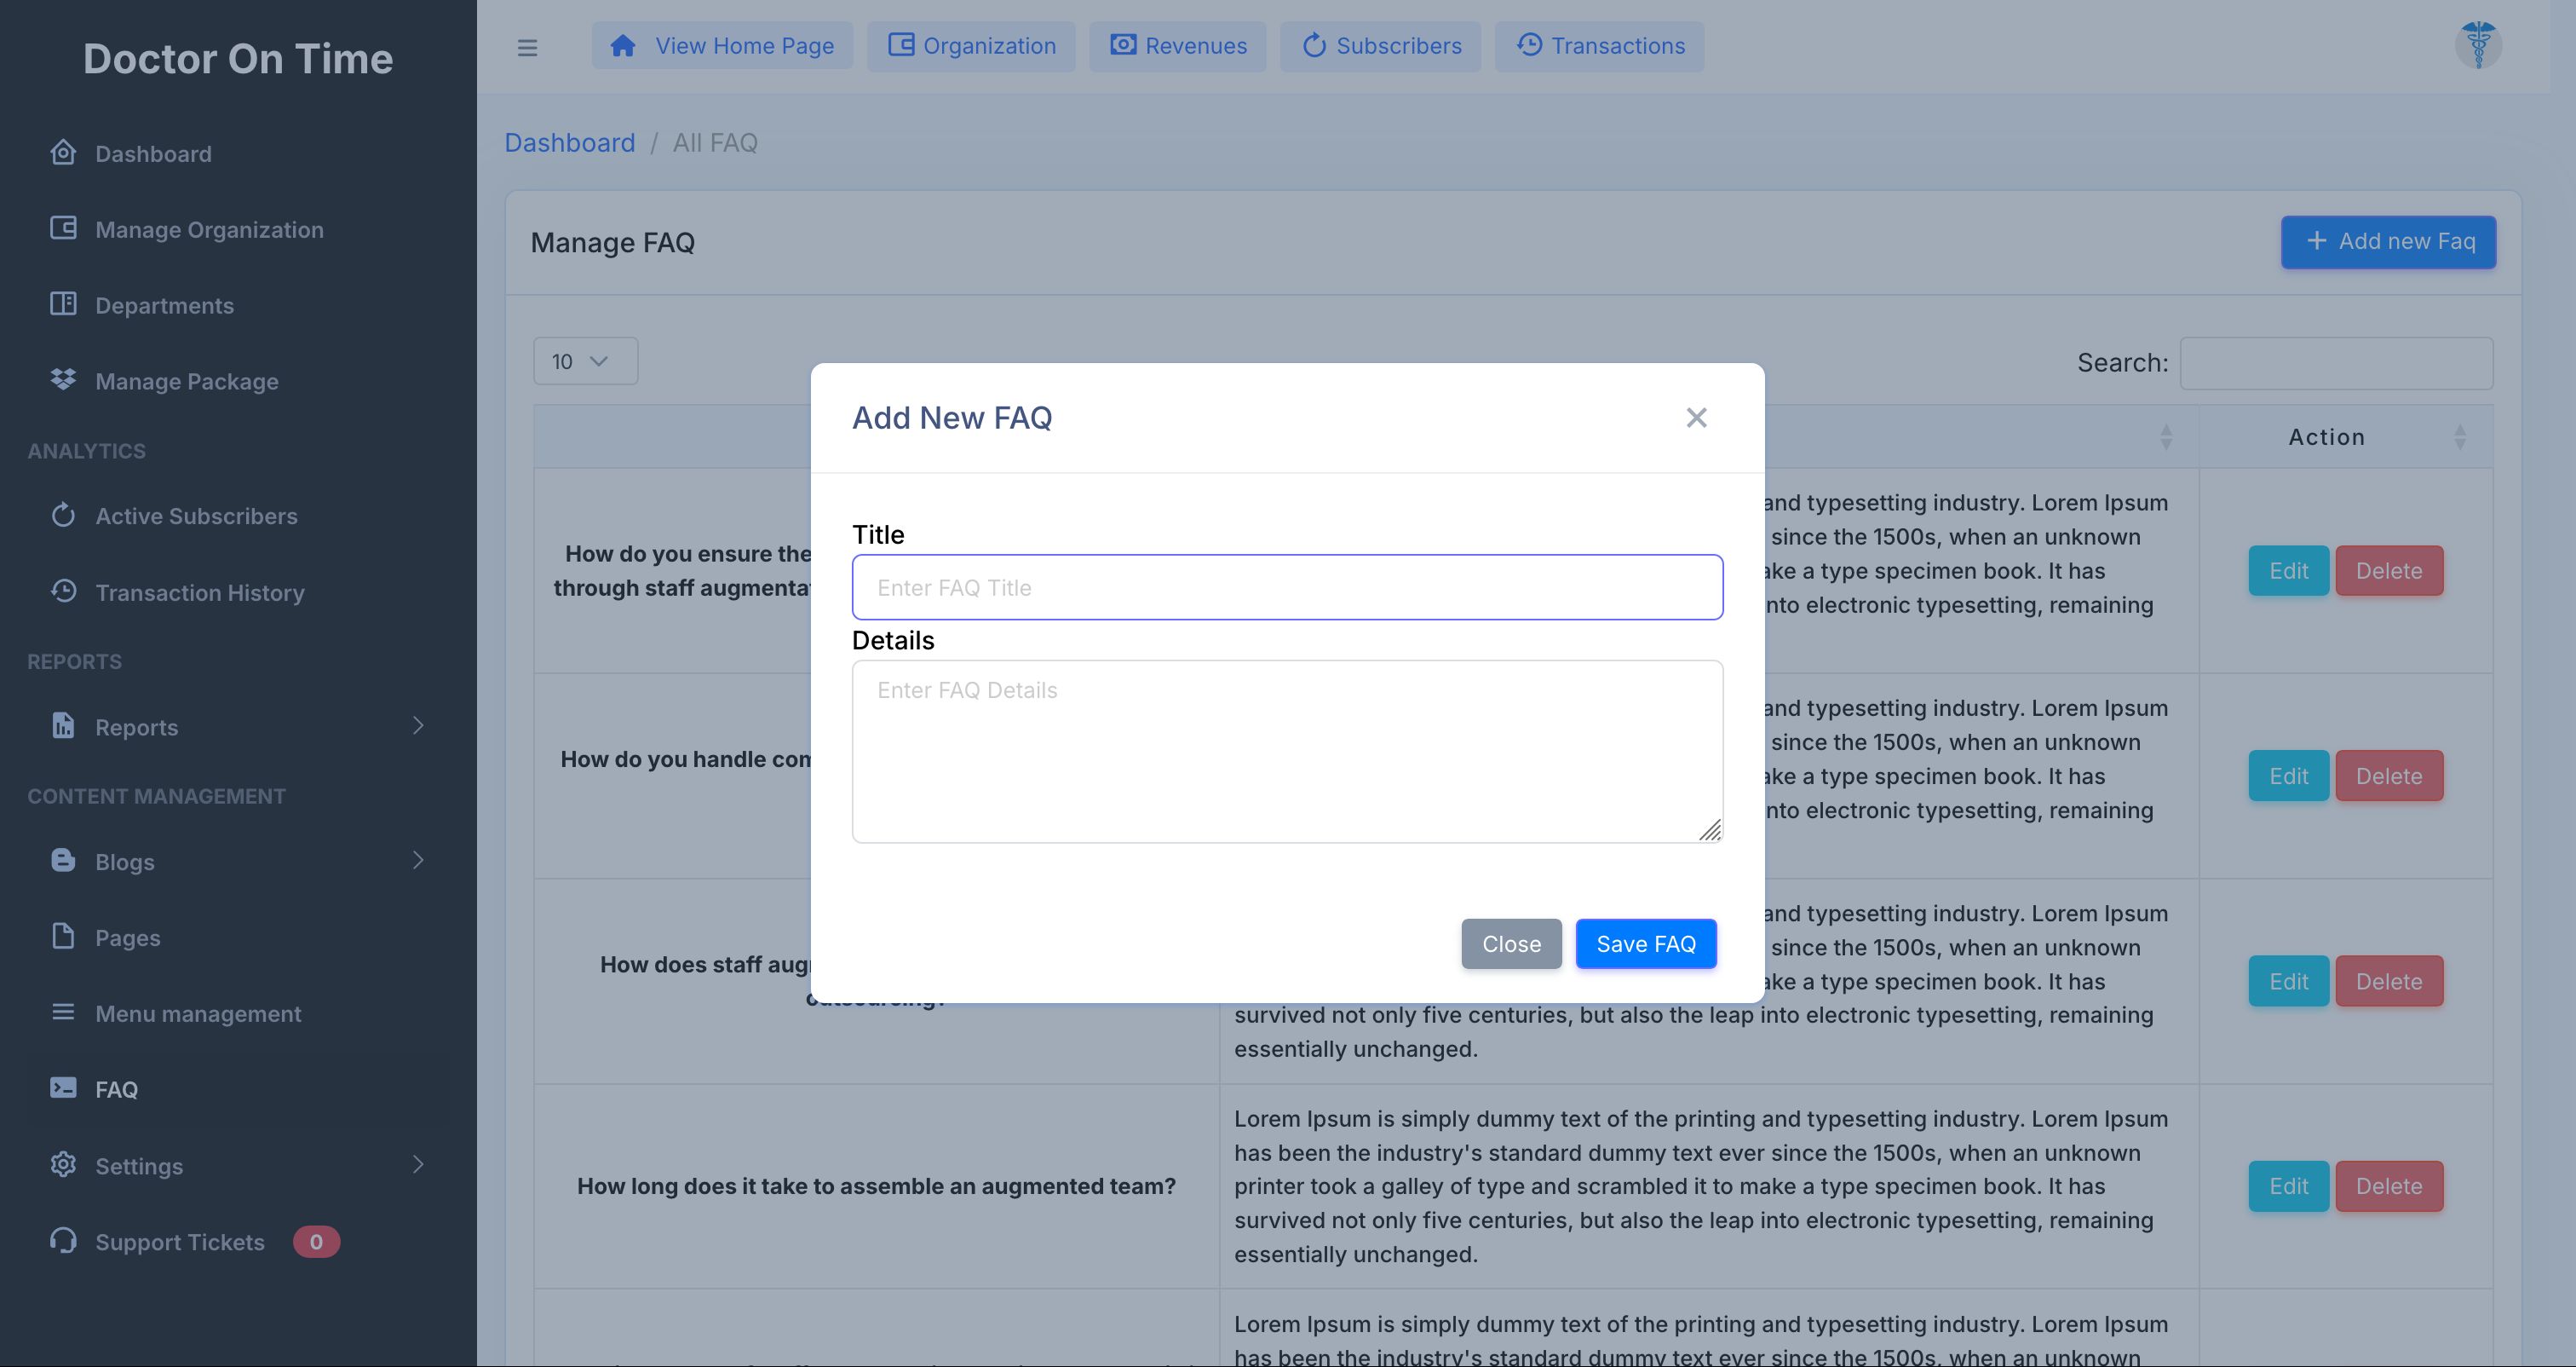
Task: Click the View Home Page button
Action: (722, 46)
